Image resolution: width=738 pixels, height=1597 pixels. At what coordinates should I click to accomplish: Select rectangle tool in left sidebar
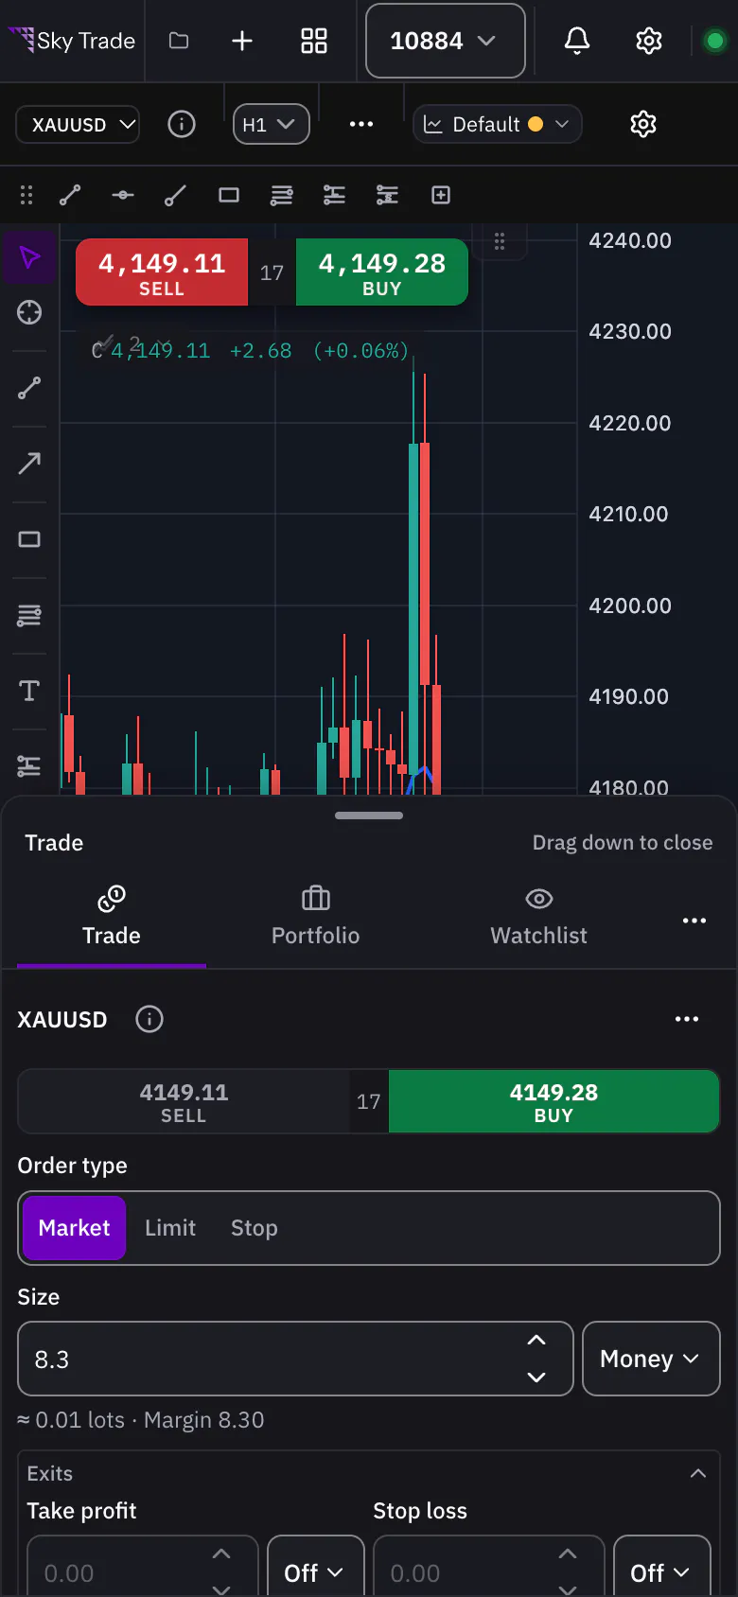tap(29, 539)
